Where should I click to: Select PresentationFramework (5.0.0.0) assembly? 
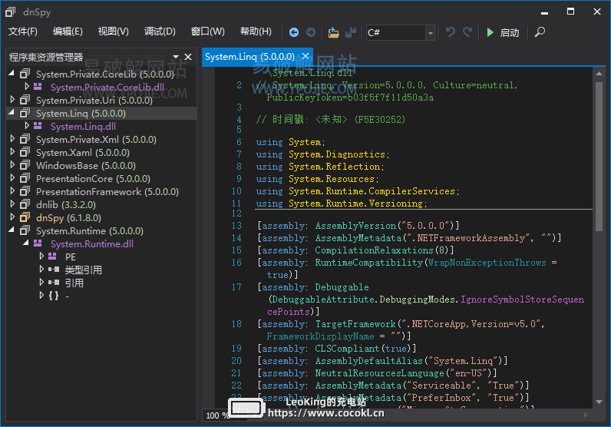point(107,192)
